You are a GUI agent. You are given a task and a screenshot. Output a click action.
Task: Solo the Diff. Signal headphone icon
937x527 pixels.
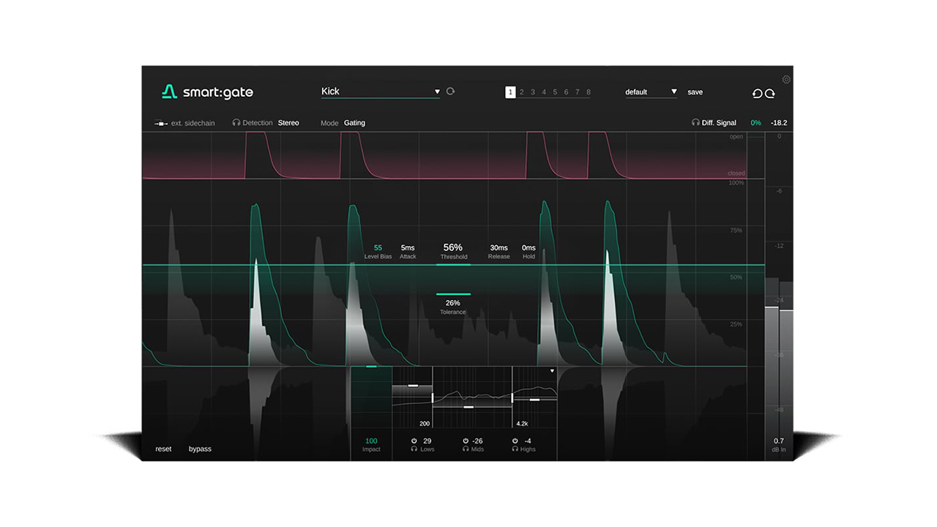point(695,123)
